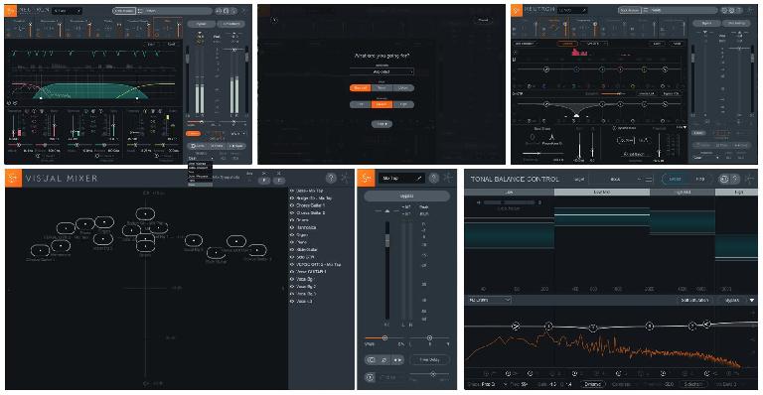Click Select Source in Tonal Balance Control

point(694,301)
